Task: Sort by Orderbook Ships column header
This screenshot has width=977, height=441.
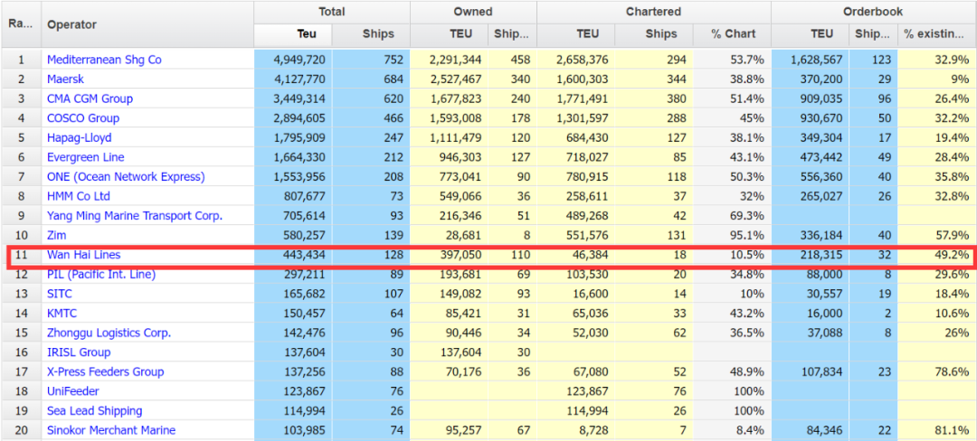Action: [x=873, y=34]
